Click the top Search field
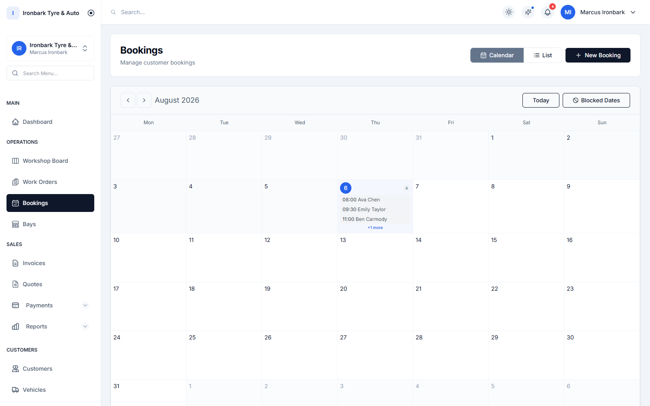This screenshot has height=406, width=650. (132, 12)
